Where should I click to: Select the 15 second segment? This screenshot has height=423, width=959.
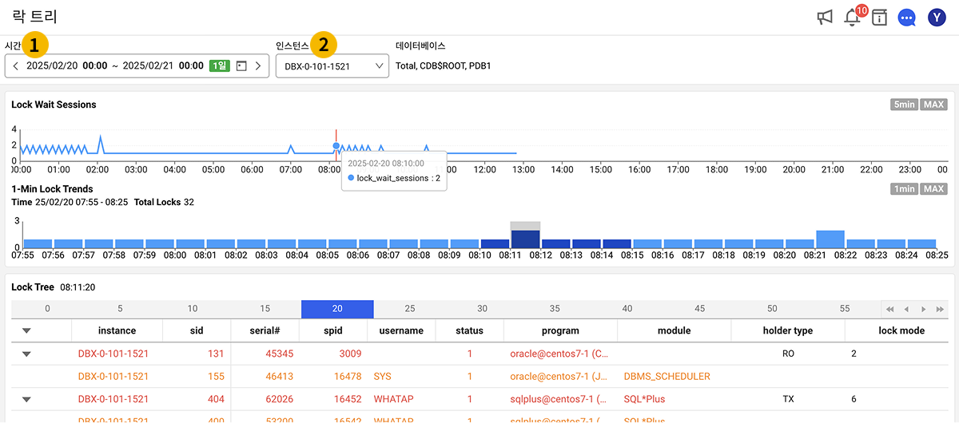point(265,309)
